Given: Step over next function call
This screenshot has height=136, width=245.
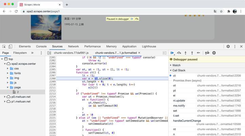Looking at the screenshot, I should [x=179, y=53].
